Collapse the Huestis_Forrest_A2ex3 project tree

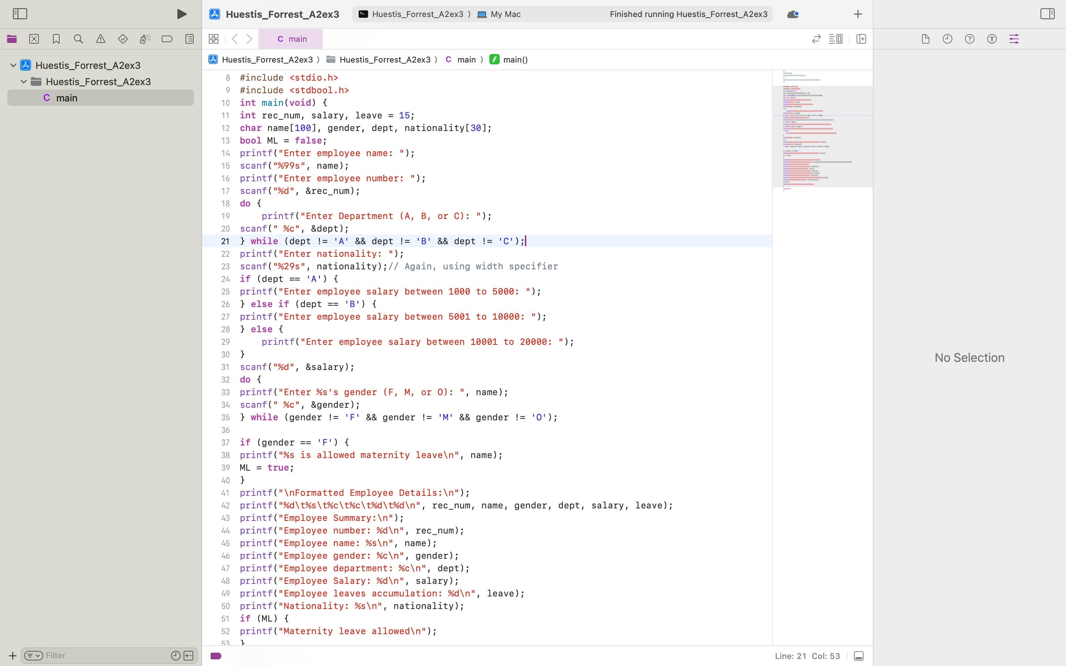[13, 65]
